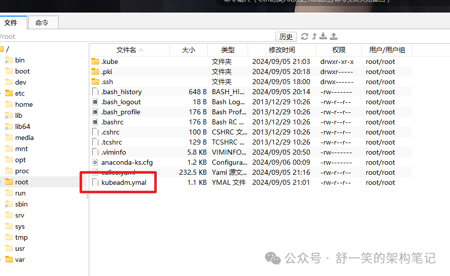The image size is (450, 276).
Task: Click the 648 B size cell
Action: pyautogui.click(x=198, y=92)
